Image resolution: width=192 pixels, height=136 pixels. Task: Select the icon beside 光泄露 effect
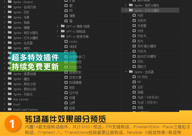pos(134,26)
